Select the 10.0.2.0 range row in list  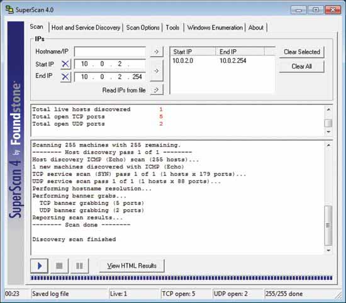pos(222,60)
